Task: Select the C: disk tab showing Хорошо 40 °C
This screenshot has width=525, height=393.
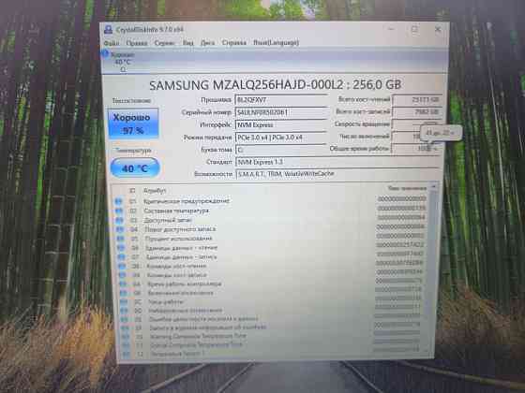Action: point(123,62)
